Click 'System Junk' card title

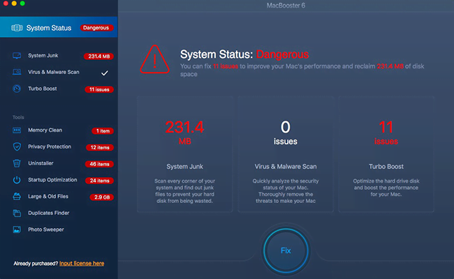(x=184, y=167)
